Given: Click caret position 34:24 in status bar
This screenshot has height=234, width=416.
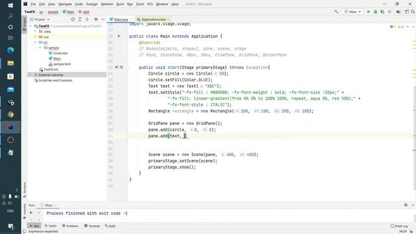Looking at the screenshot, I should 403,231.
